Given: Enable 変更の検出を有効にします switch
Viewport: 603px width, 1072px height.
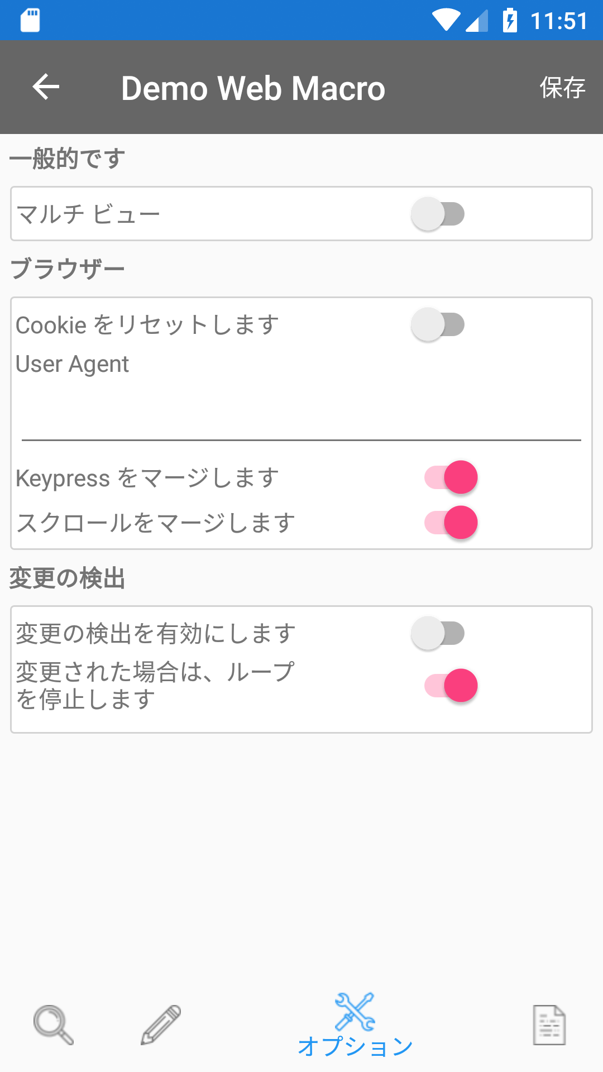Looking at the screenshot, I should pyautogui.click(x=438, y=633).
